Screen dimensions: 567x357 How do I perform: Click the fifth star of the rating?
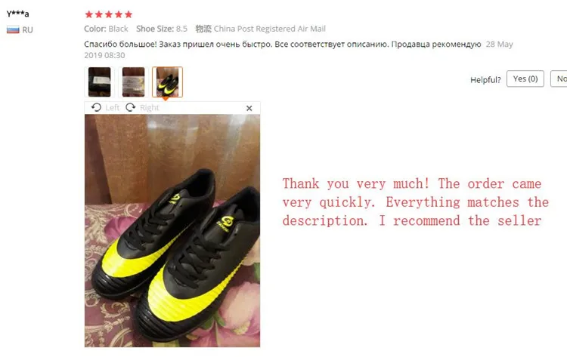pos(129,14)
